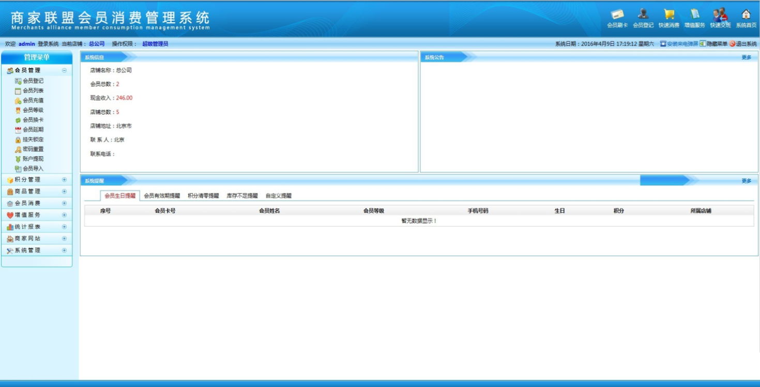
Task: Open 会员登记 in the sidebar menu
Action: click(29, 81)
